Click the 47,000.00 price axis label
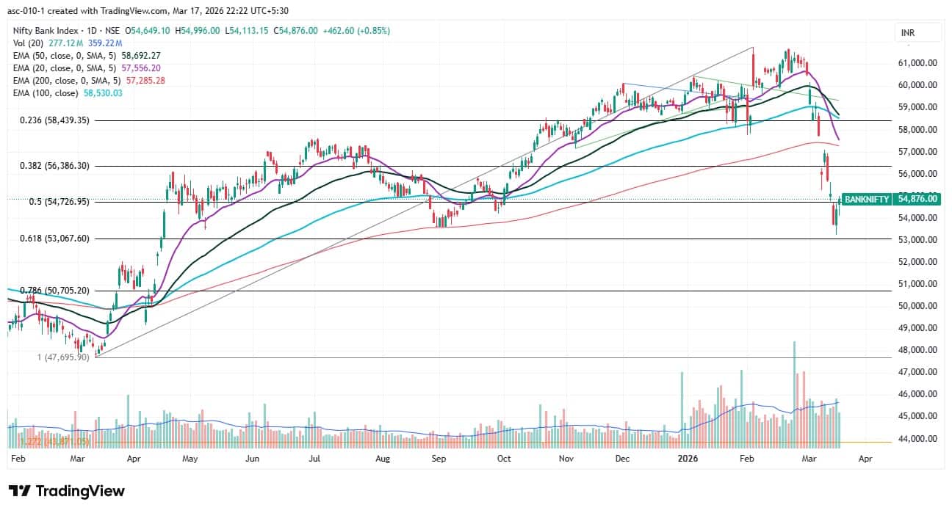Screen dimensions: 952x513 917,372
